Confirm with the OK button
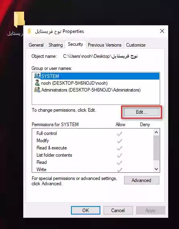 tap(85, 210)
